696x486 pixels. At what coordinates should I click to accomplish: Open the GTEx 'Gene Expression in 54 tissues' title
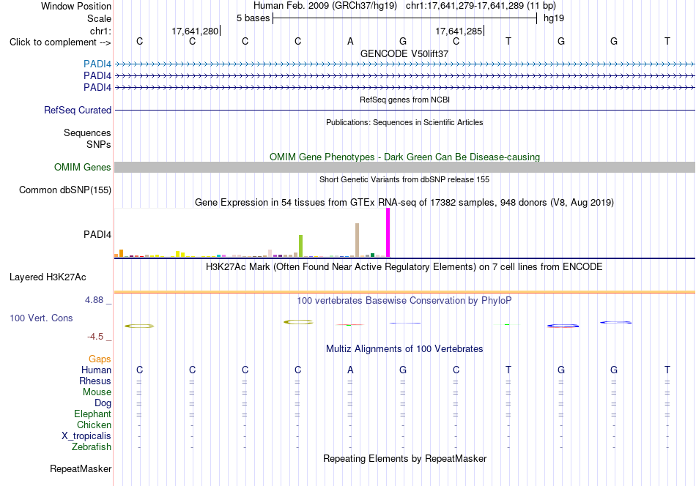coord(404,203)
